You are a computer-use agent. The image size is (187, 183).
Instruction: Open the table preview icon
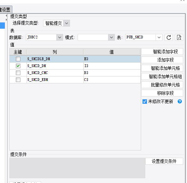click(x=179, y=37)
